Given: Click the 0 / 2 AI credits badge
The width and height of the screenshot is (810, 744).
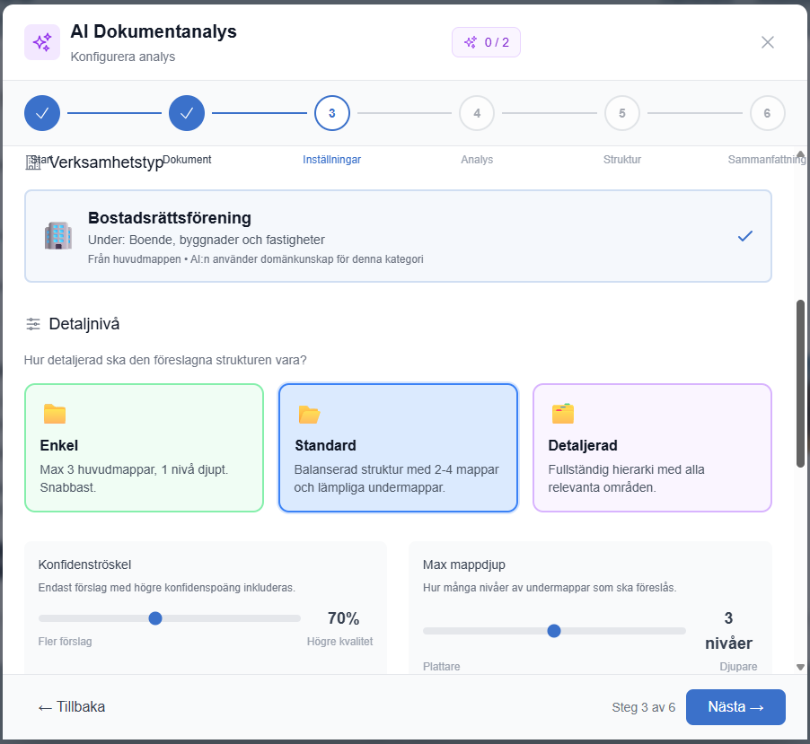Looking at the screenshot, I should pyautogui.click(x=486, y=42).
